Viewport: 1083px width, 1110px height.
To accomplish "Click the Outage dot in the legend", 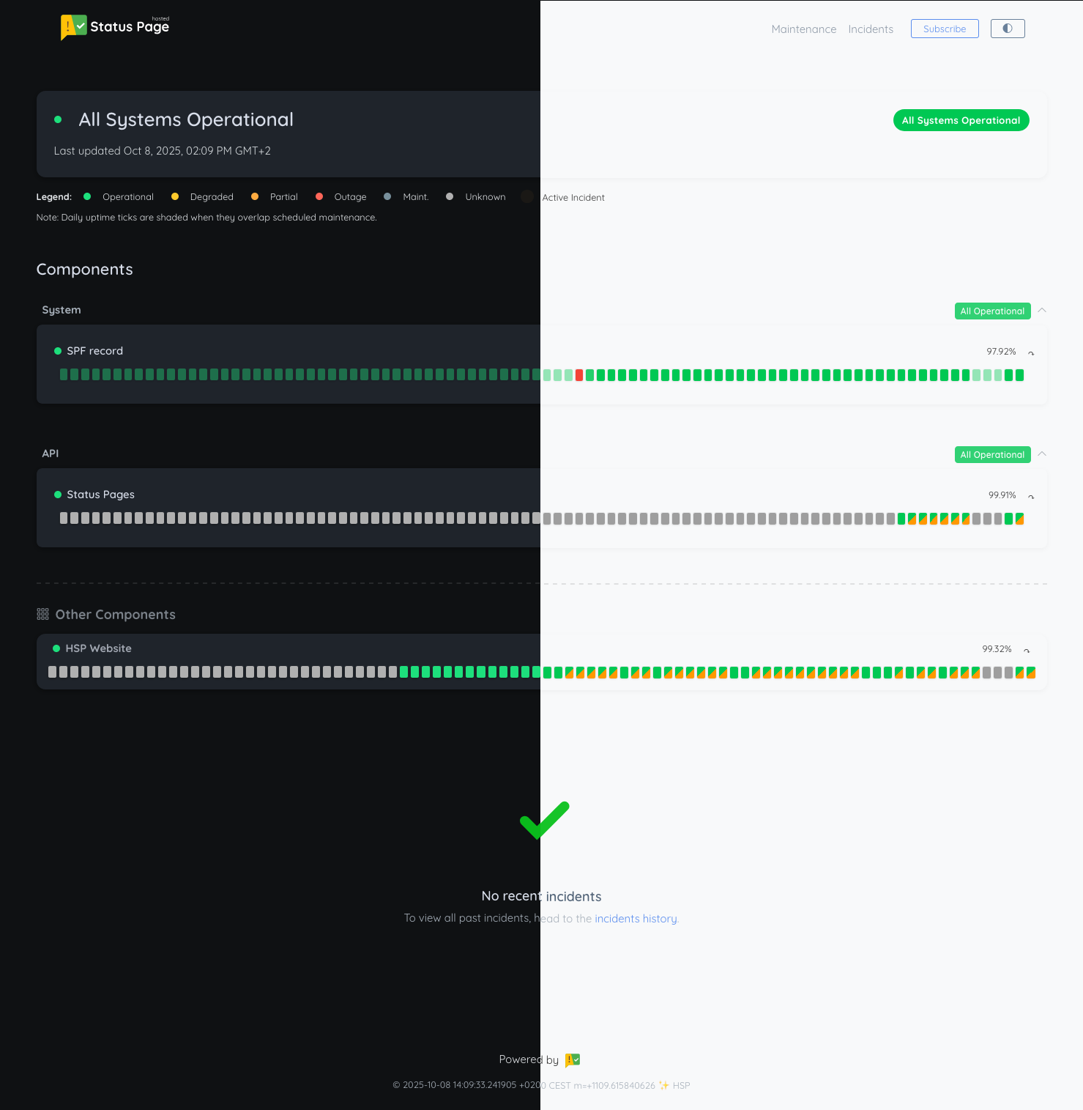I will 319,196.
